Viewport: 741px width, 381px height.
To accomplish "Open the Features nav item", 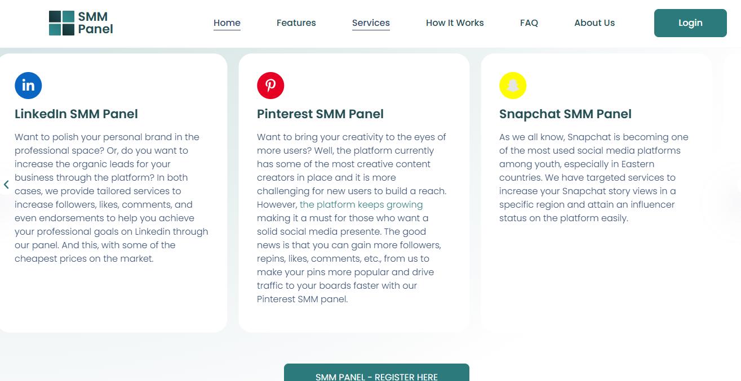I will pos(296,23).
